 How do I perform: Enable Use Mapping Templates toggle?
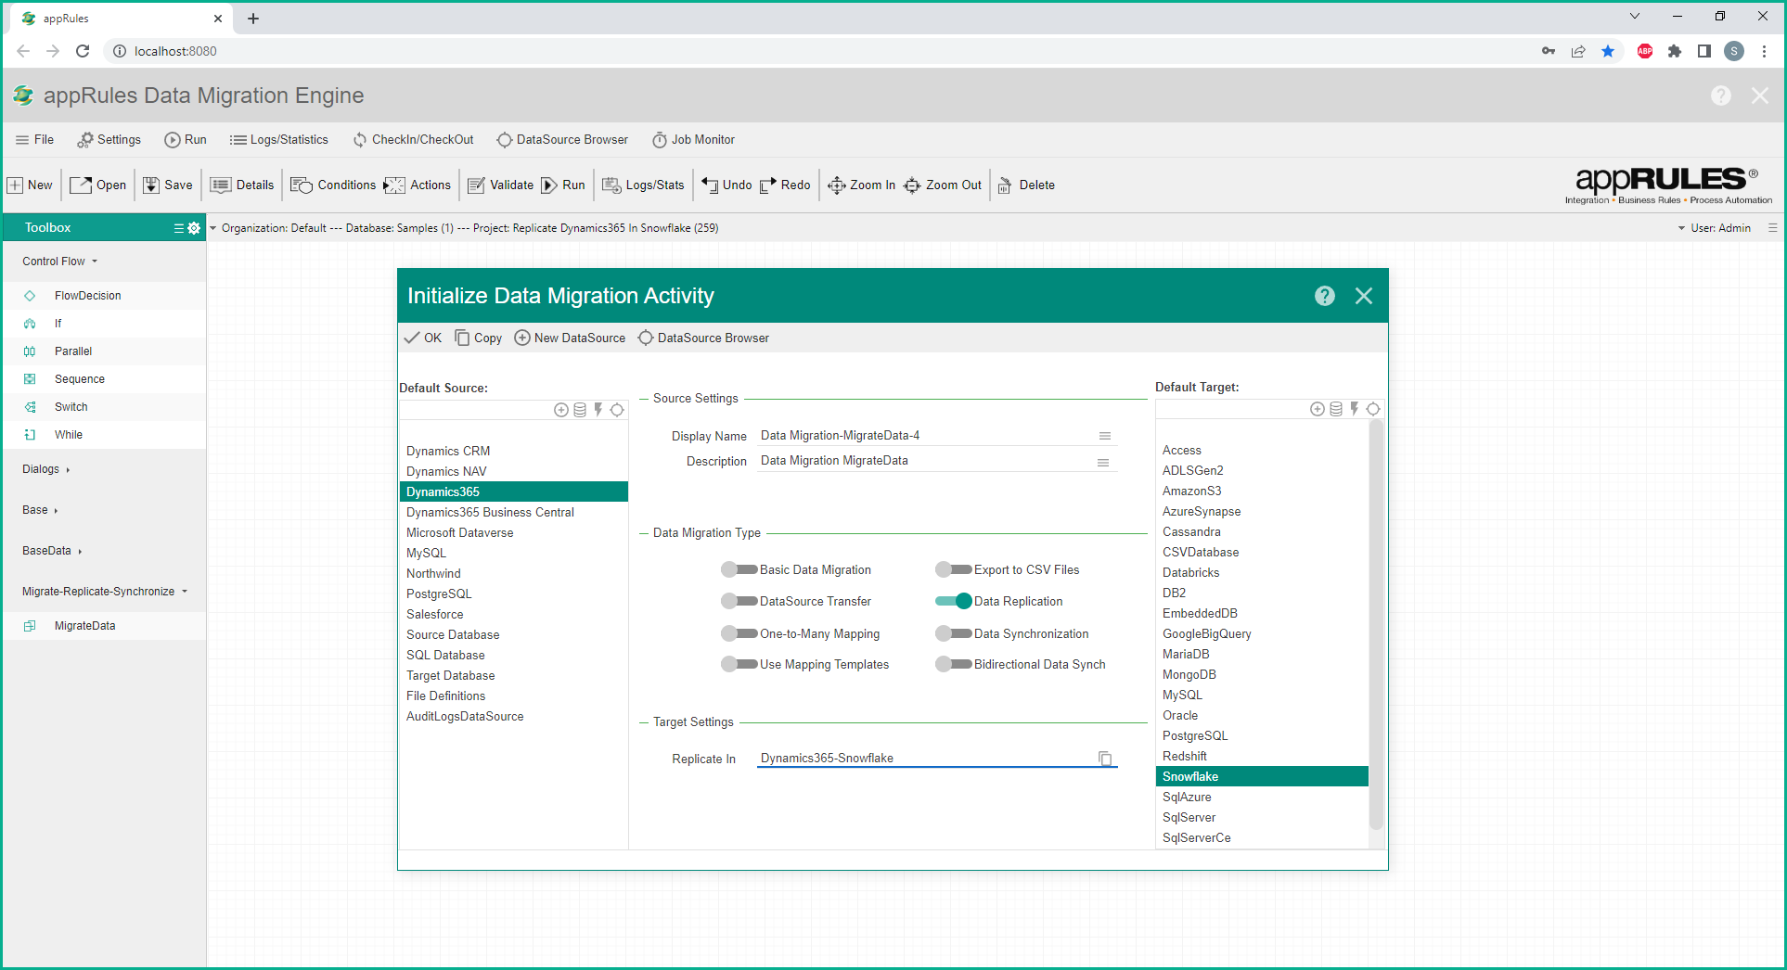tap(739, 664)
